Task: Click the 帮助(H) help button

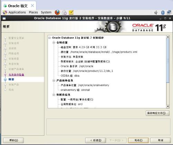Action: pos(13,140)
